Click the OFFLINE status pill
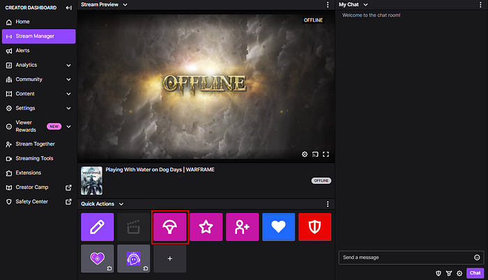Image resolution: width=488 pixels, height=280 pixels. [x=321, y=181]
